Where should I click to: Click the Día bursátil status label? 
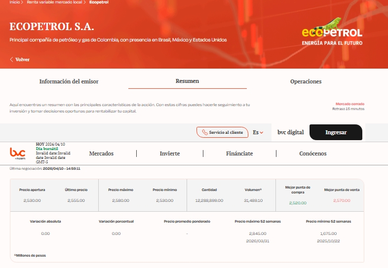pos(47,149)
